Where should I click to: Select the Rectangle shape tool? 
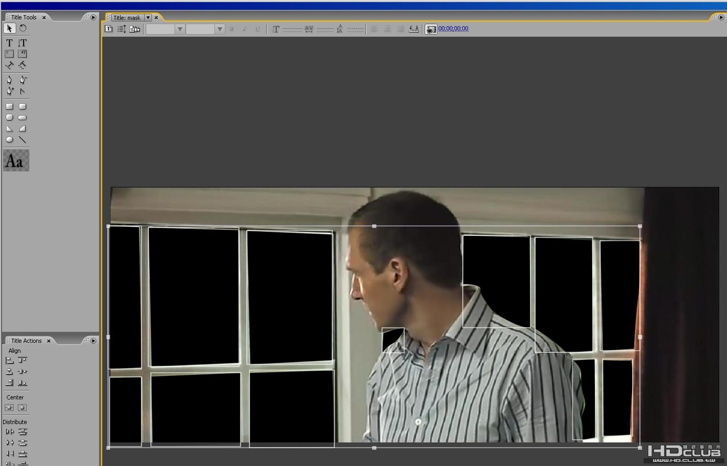9,106
